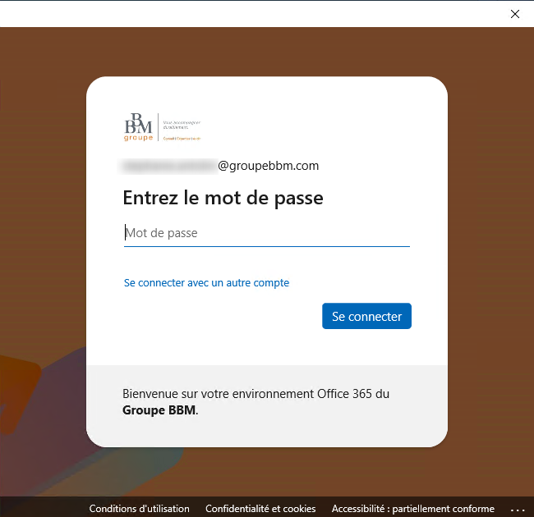Click the Bienvenue welcome message text
The image size is (534, 517).
(x=255, y=394)
